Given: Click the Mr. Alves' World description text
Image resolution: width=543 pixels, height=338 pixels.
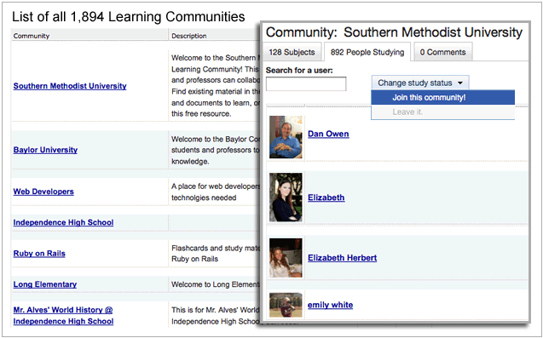Looking at the screenshot, I should [x=215, y=316].
